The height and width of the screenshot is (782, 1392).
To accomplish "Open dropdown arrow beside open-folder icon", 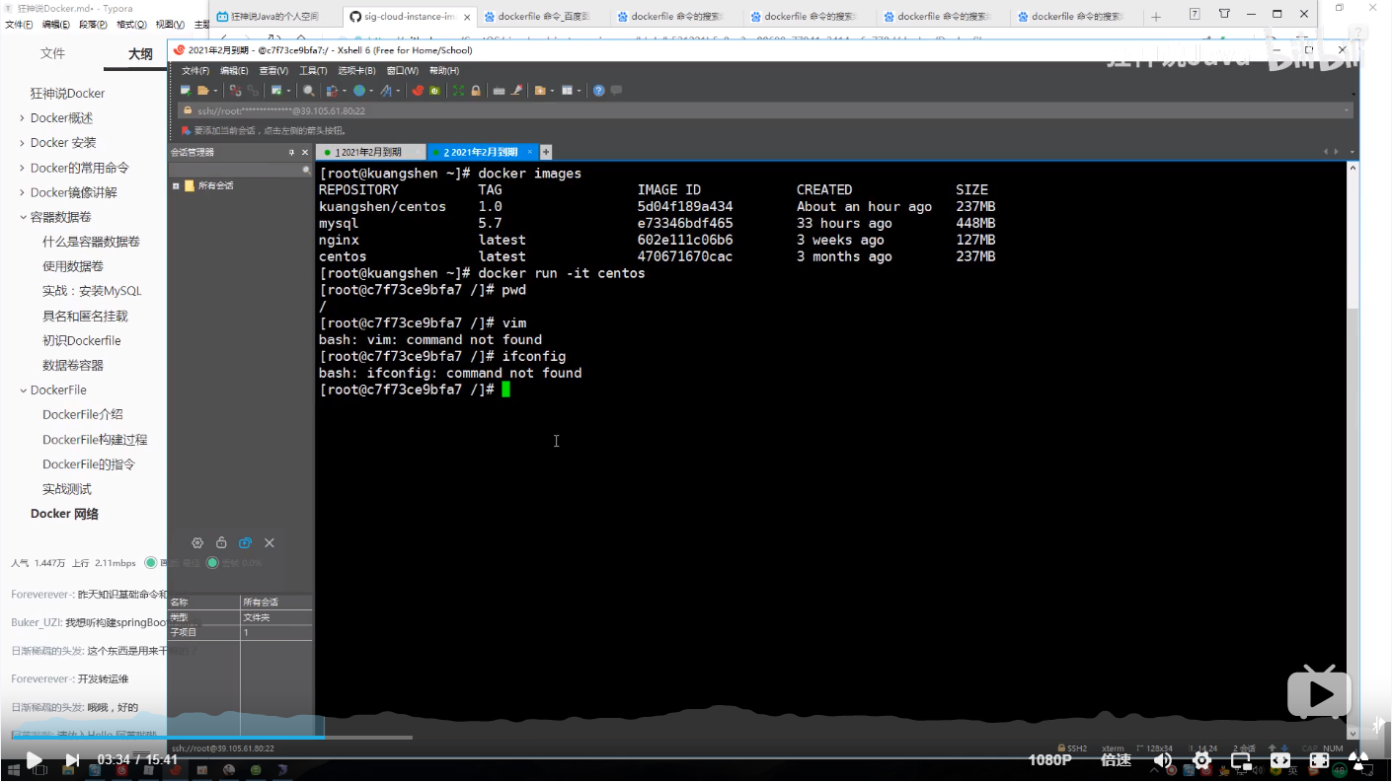I will 215,91.
